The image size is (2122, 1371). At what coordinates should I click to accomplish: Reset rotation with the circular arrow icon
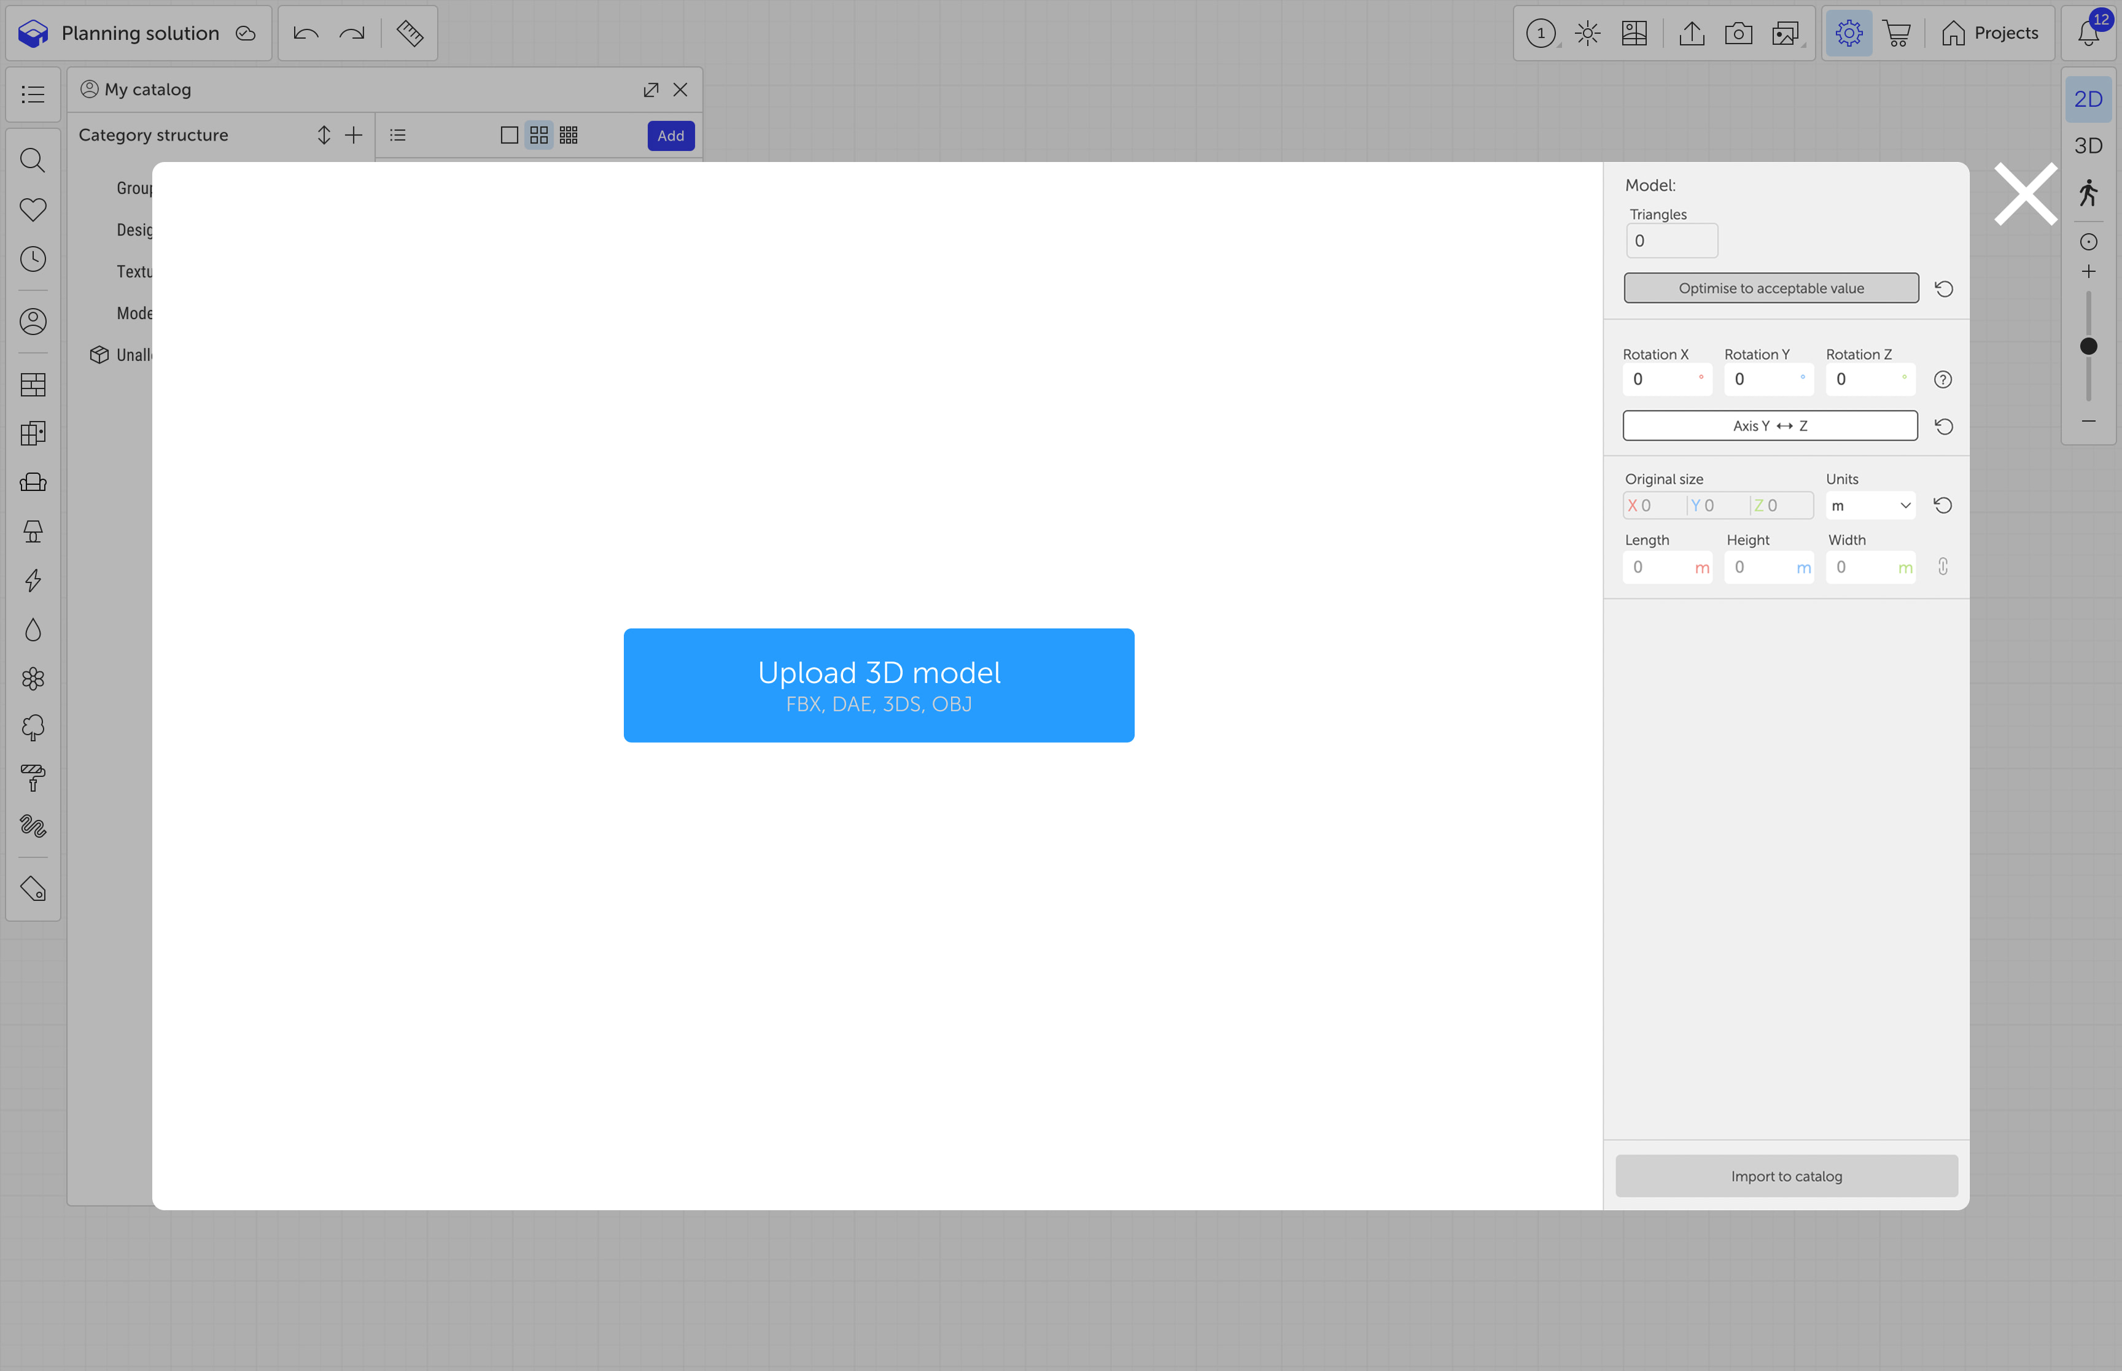coord(1944,427)
